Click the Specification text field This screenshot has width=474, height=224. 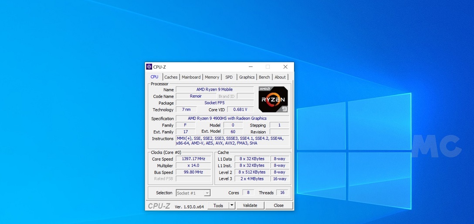click(x=231, y=119)
